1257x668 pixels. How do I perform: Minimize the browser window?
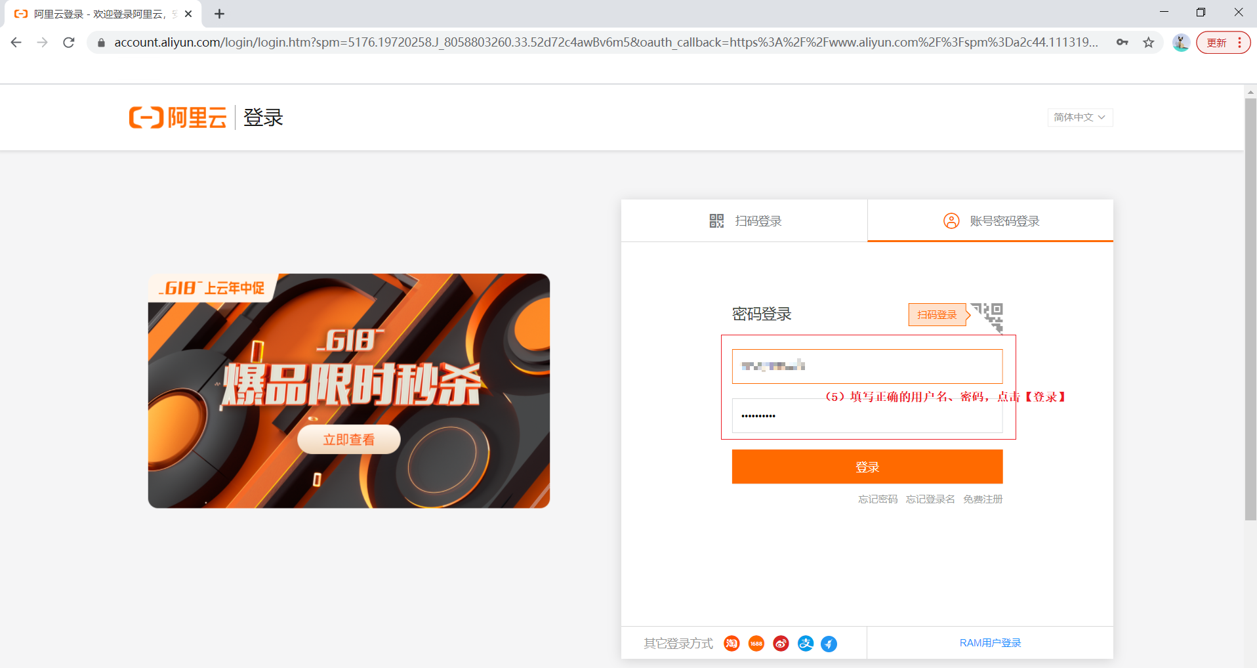[1164, 12]
